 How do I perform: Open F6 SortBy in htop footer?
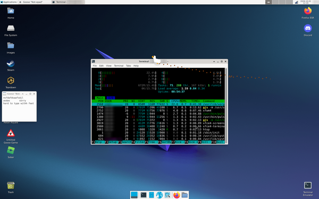click(x=165, y=142)
